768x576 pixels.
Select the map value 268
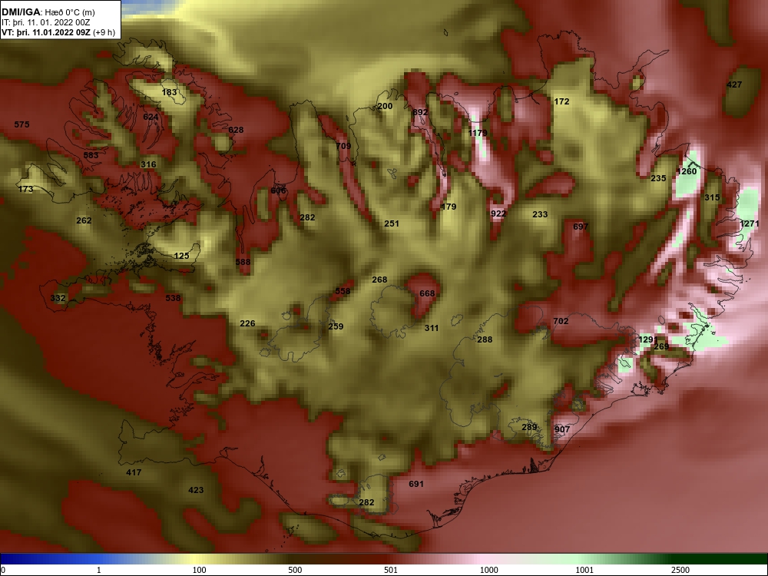coord(379,280)
